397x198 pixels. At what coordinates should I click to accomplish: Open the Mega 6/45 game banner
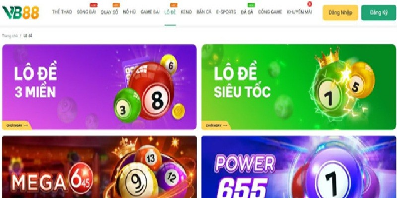[99, 167]
